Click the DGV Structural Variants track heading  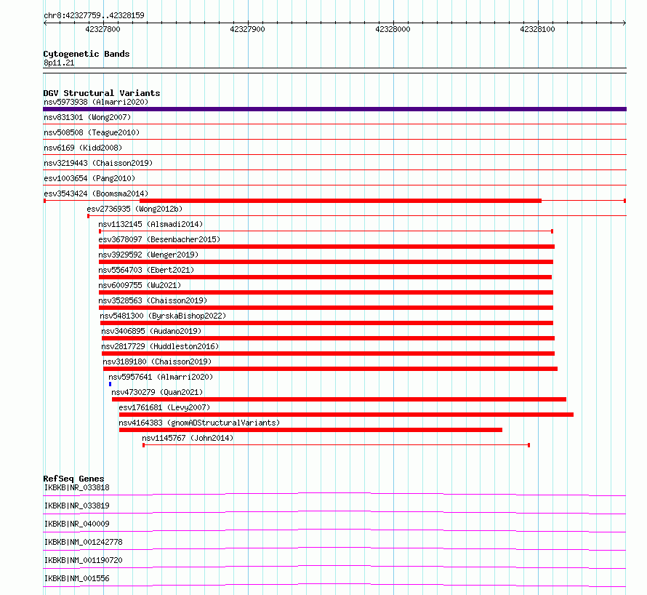(102, 93)
